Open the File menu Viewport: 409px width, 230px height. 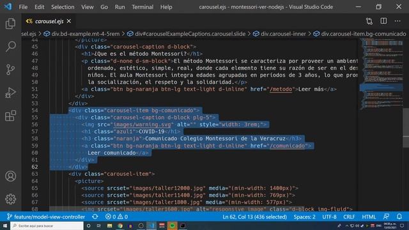(23, 7)
